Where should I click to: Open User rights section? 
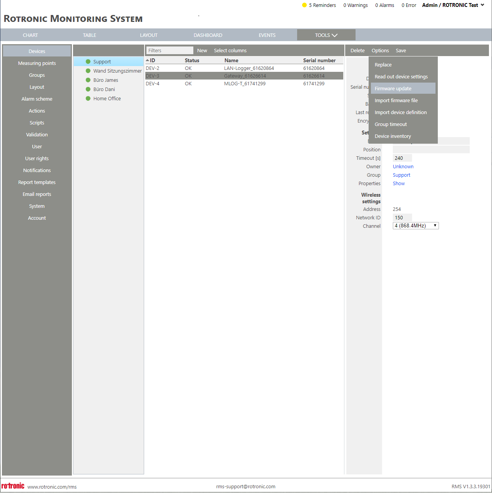(37, 158)
